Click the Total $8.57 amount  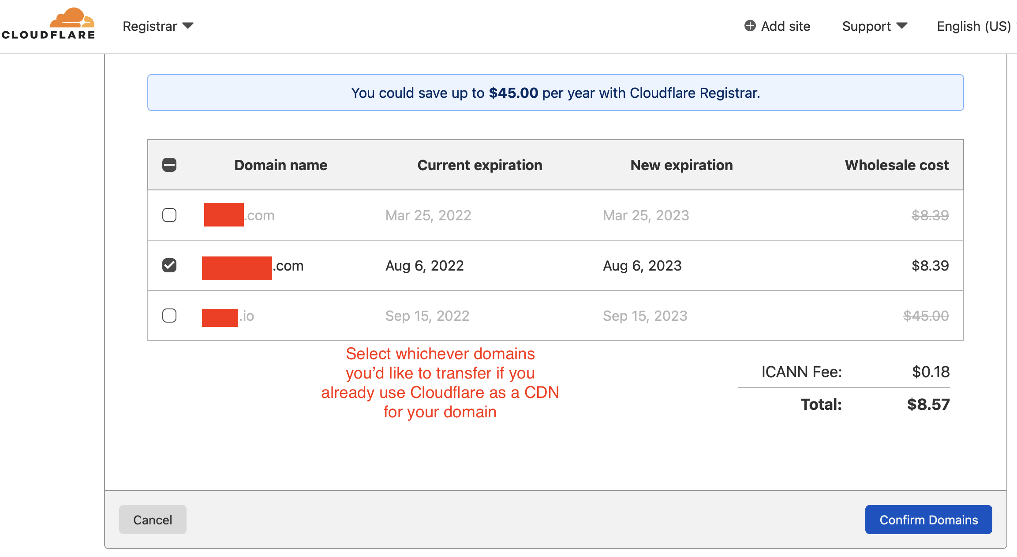pyautogui.click(x=928, y=405)
